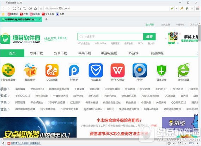The width and height of the screenshot is (201, 146).
Task: Open the 360安全卫士 app icon
Action: pyautogui.click(x=8, y=70)
